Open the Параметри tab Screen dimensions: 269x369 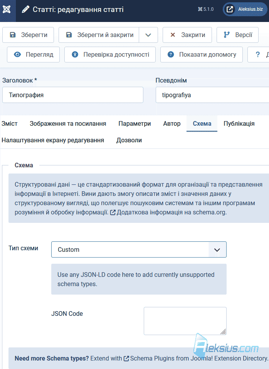pyautogui.click(x=135, y=123)
